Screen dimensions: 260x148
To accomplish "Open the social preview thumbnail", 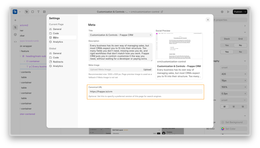I will coord(179,46).
